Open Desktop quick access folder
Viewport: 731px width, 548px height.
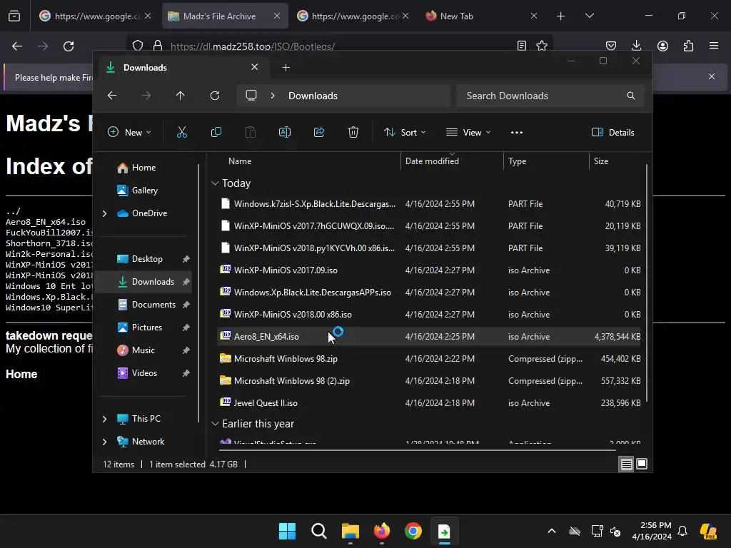point(147,259)
